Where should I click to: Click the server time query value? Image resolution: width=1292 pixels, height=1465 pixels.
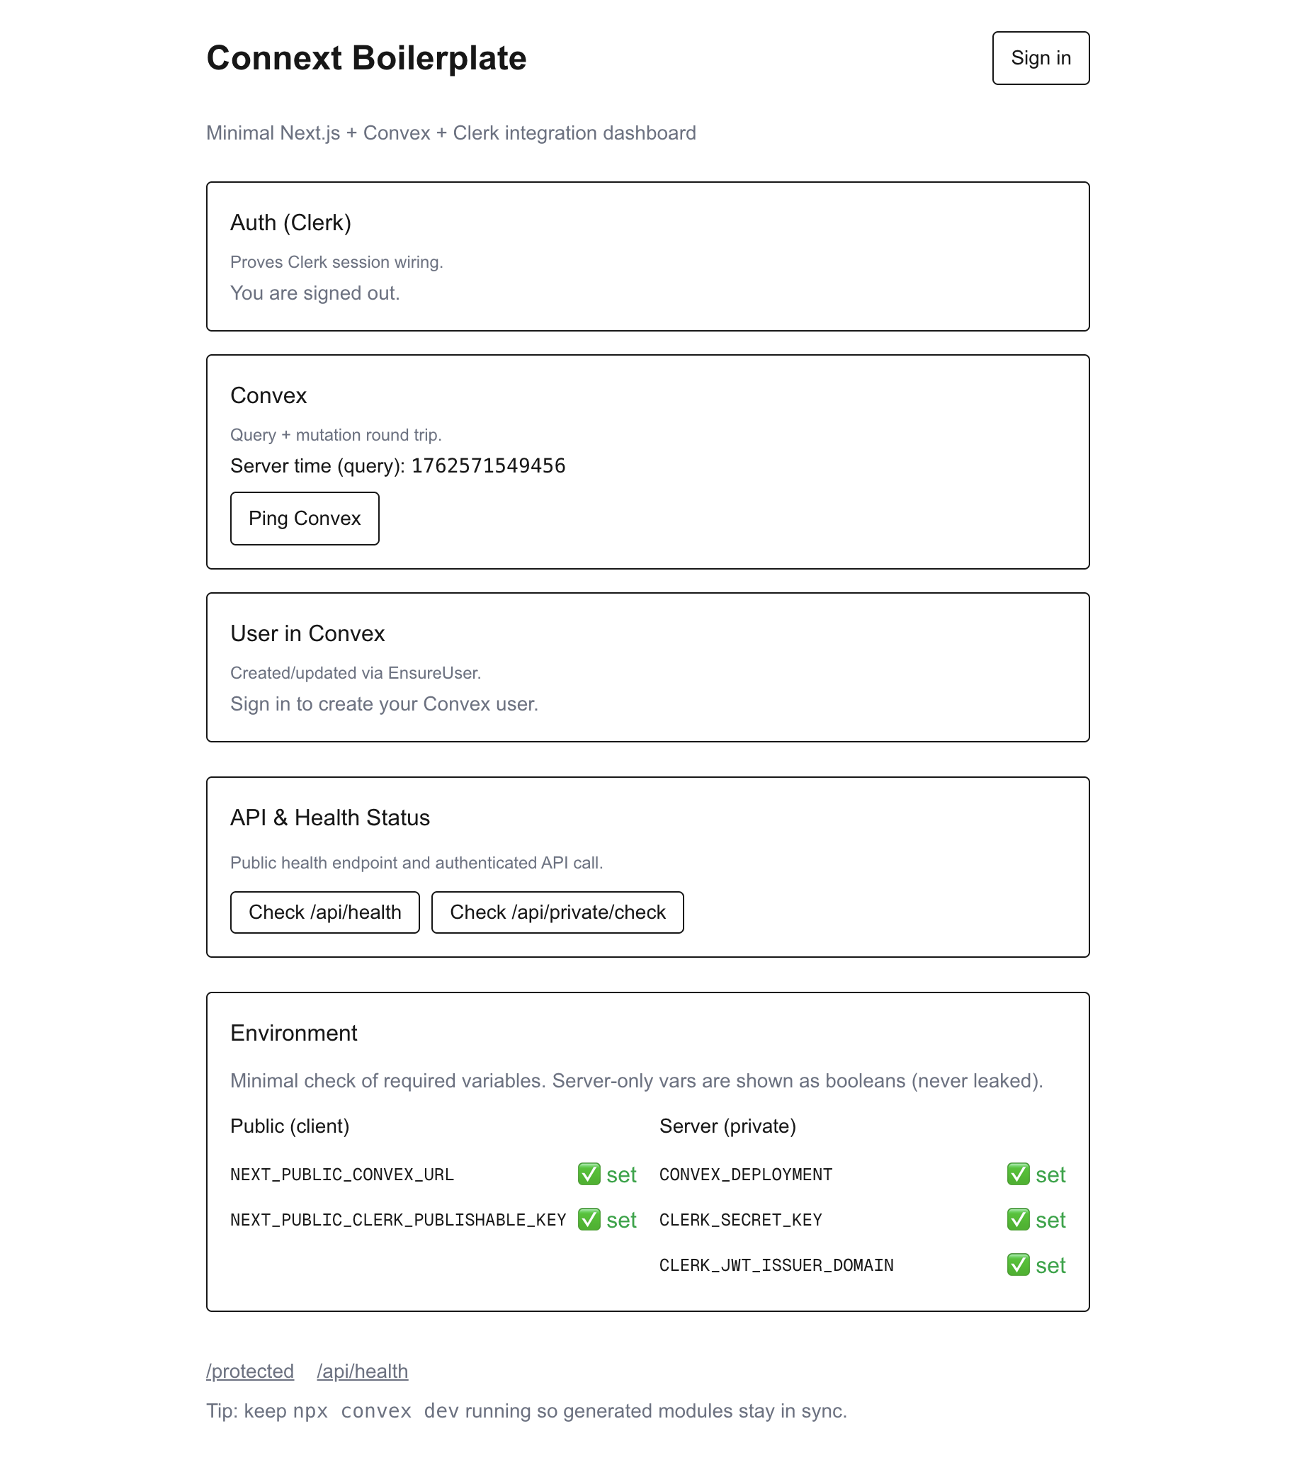click(487, 466)
